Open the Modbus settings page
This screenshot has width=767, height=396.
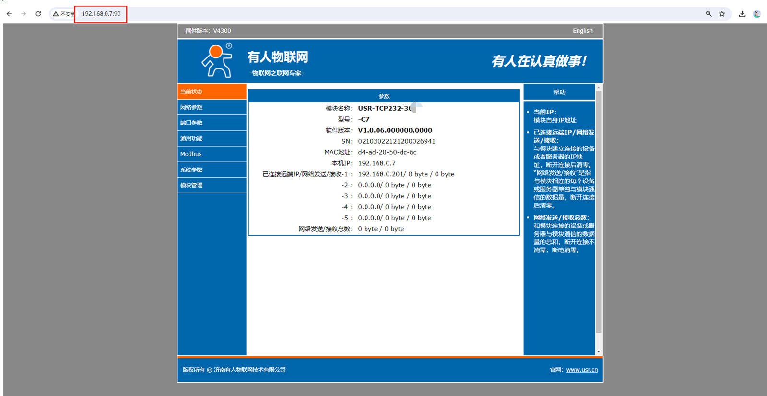pos(212,154)
